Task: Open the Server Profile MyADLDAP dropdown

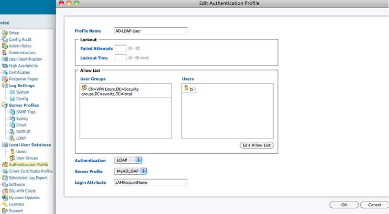Action: click(x=130, y=171)
